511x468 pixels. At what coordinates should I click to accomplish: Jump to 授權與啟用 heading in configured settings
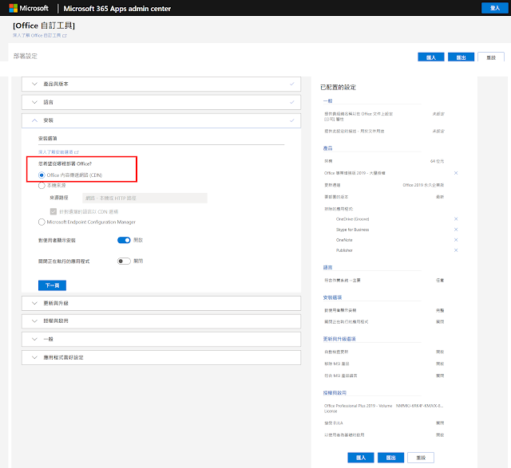tap(335, 393)
